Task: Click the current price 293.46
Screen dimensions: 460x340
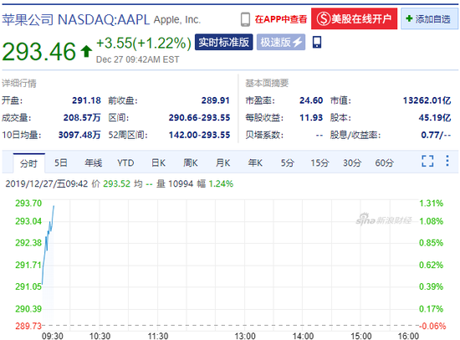Action: (x=38, y=51)
